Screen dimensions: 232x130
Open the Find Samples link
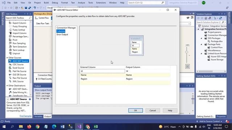[26, 116]
